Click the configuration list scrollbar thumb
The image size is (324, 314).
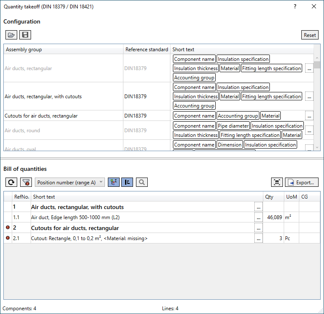pos(317,65)
